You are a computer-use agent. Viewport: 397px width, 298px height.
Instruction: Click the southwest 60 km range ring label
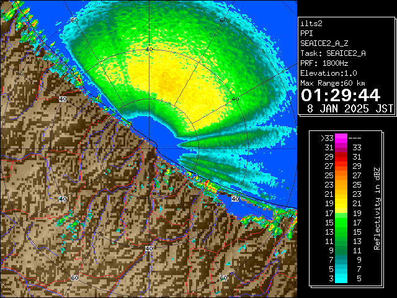tap(74, 278)
